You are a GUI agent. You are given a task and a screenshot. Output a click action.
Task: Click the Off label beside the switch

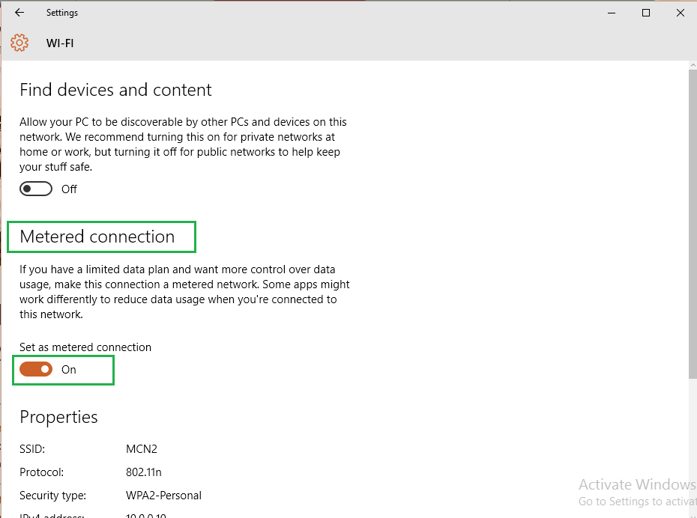coord(69,189)
